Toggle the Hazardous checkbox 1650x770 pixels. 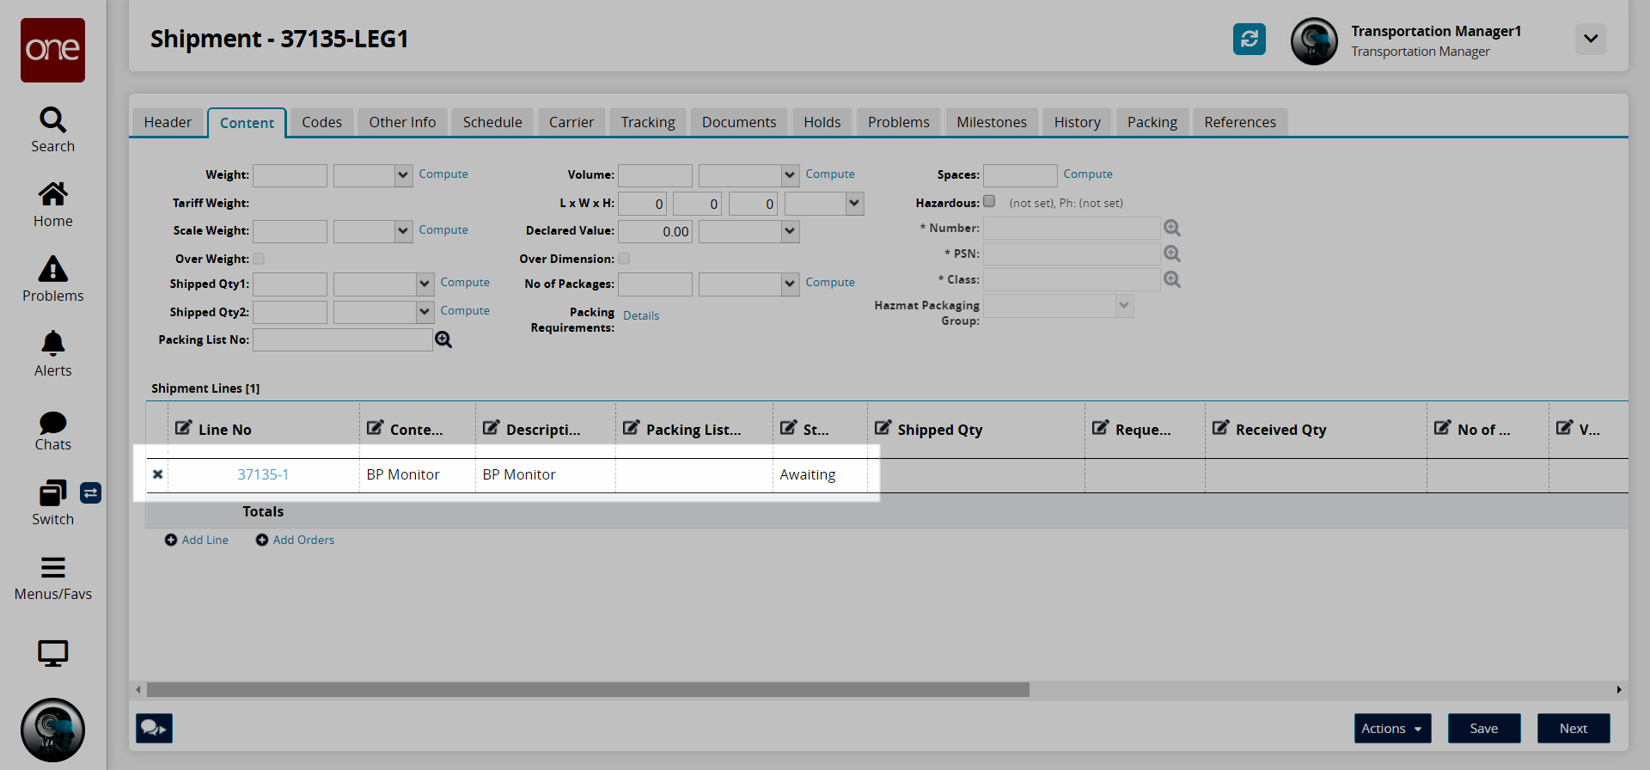(x=989, y=201)
